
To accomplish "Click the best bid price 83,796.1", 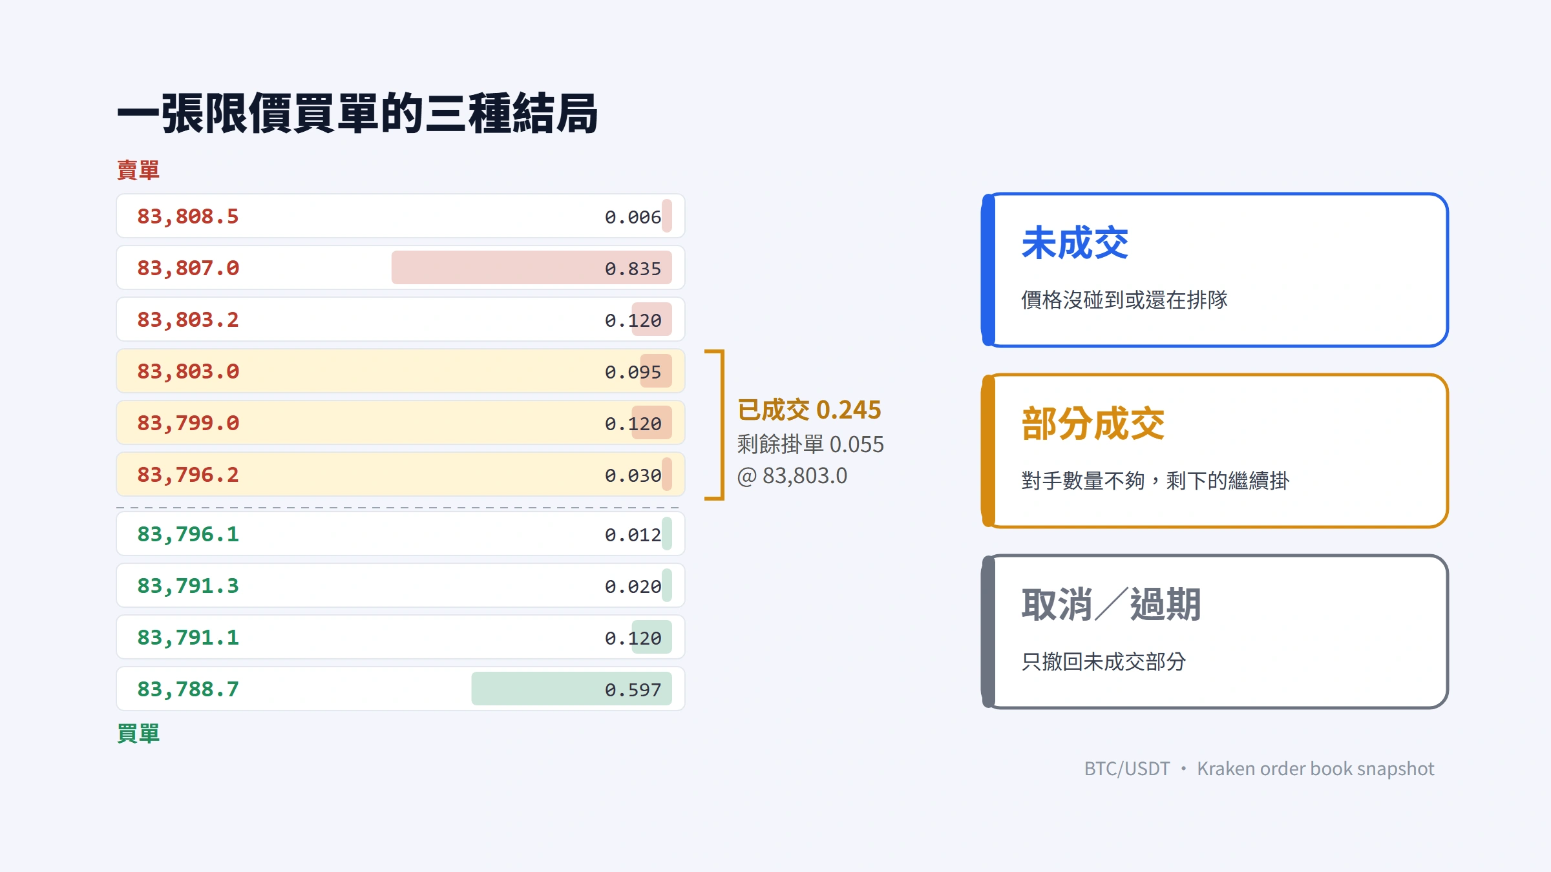I will point(187,534).
